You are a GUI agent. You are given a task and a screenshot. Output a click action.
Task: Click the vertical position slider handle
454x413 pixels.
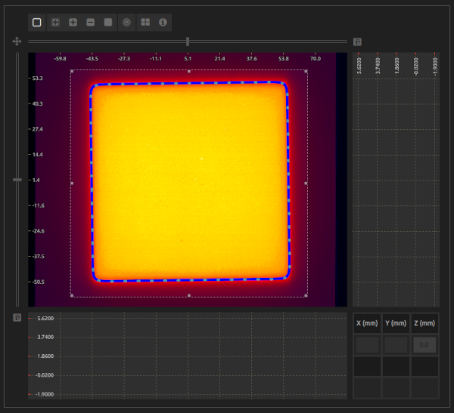[x=17, y=180]
